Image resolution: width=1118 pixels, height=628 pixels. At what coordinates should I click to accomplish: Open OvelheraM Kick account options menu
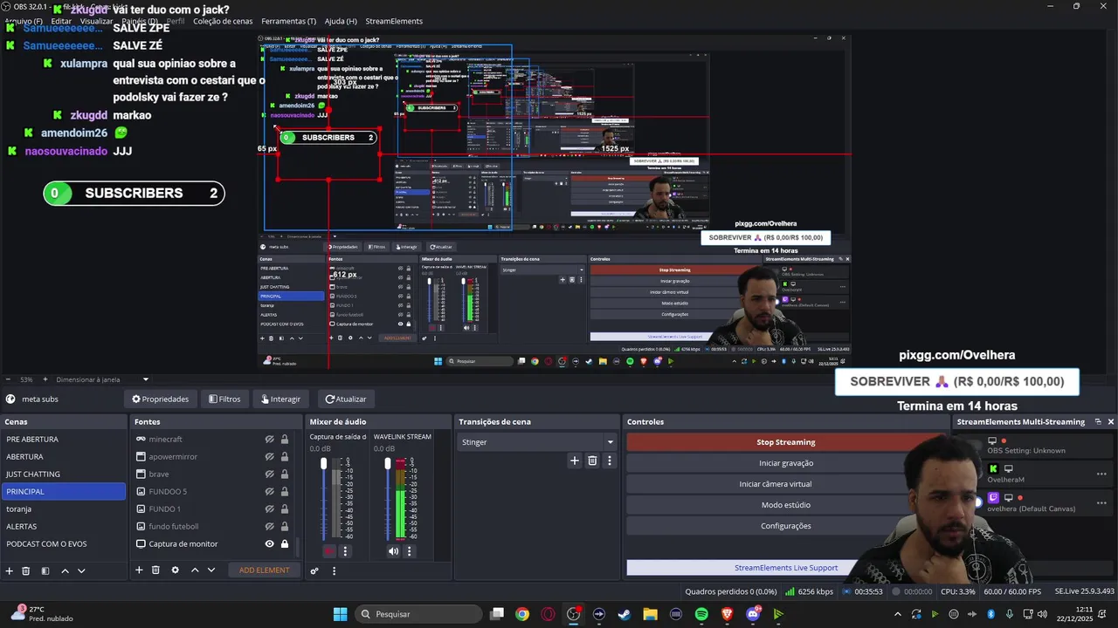1101,474
